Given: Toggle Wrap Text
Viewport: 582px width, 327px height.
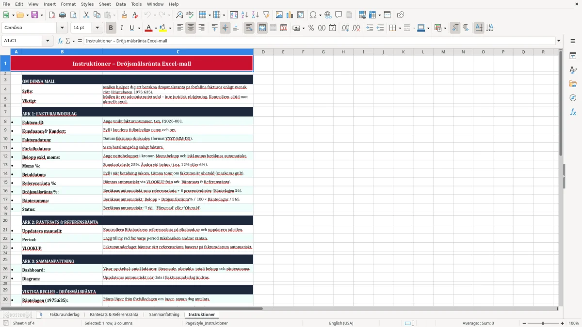Looking at the screenshot, I should (x=249, y=28).
